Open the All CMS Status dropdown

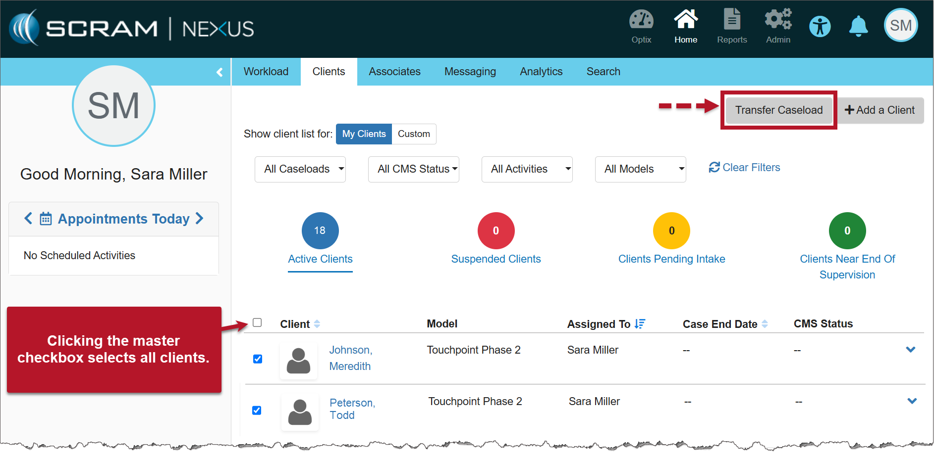413,169
